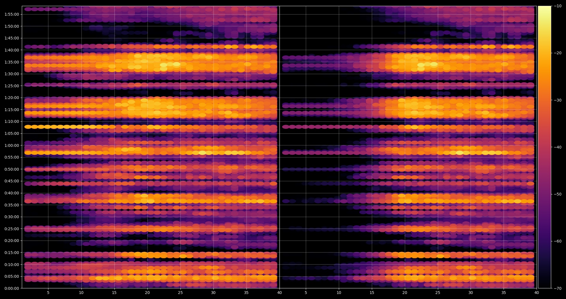Pick the 1:05:00 time axis label

tap(11, 133)
